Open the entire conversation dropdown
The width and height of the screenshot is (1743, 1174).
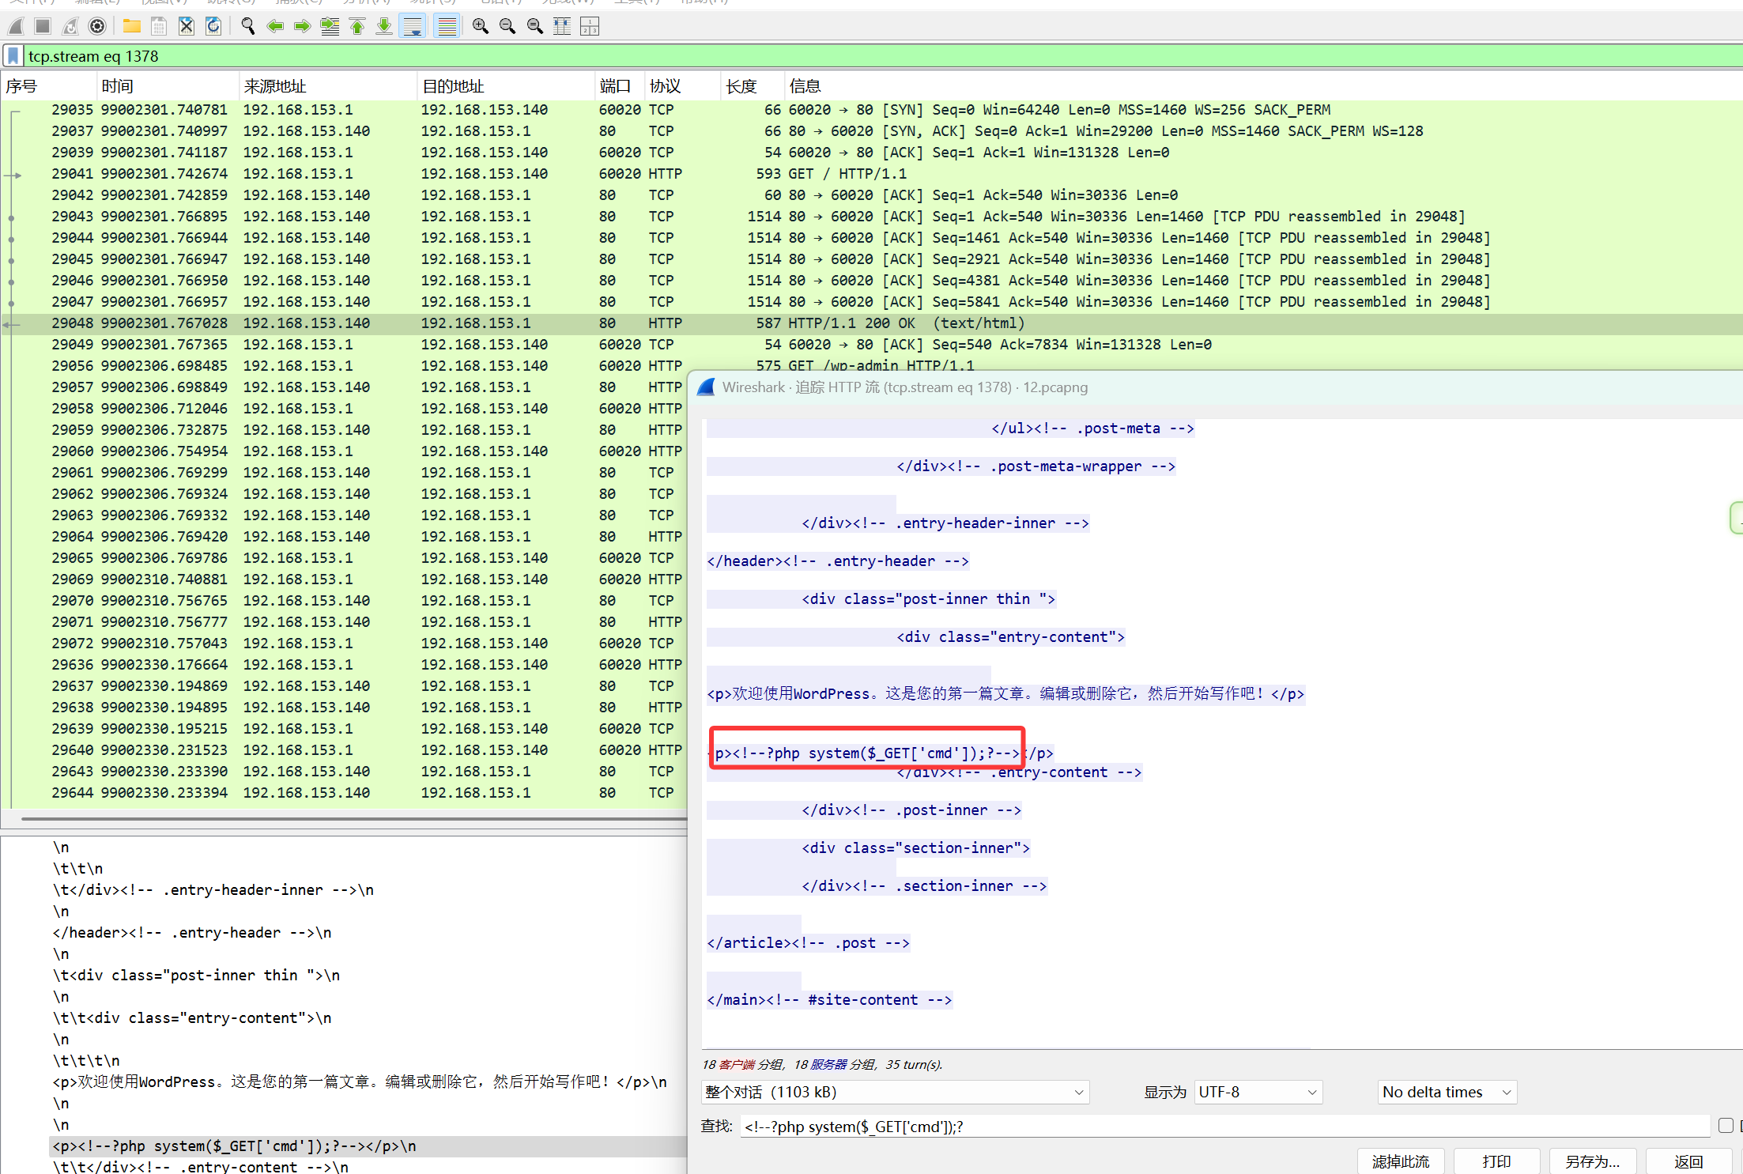894,1092
